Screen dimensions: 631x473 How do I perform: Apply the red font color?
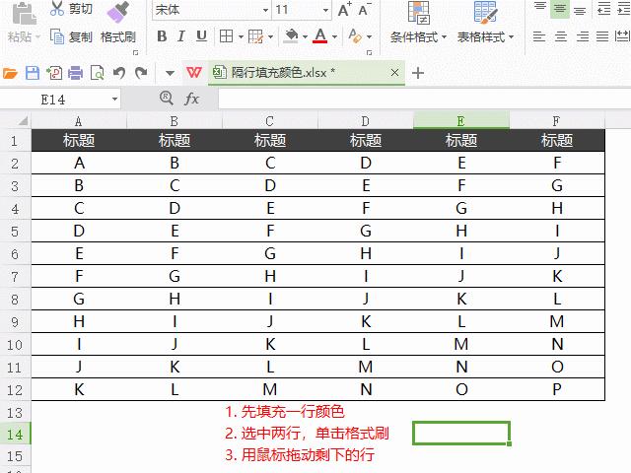pyautogui.click(x=320, y=36)
